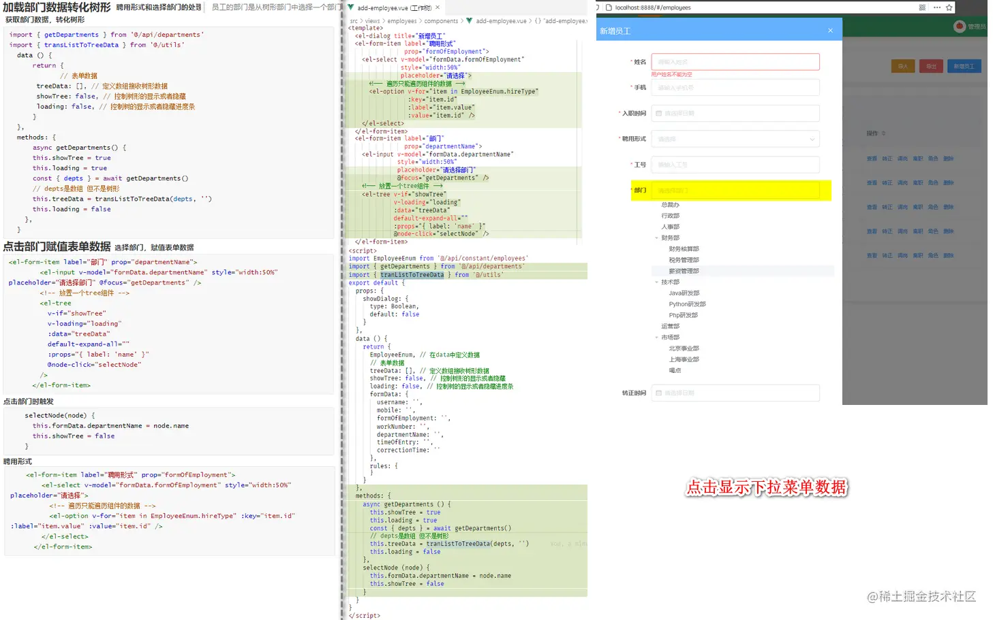Click the employees breadcrumb segment
993x620 pixels.
402,21
